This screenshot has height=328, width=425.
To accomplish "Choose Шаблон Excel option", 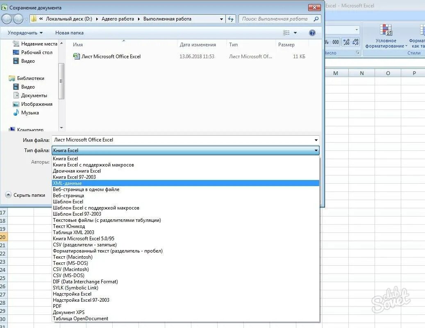I will pos(186,202).
